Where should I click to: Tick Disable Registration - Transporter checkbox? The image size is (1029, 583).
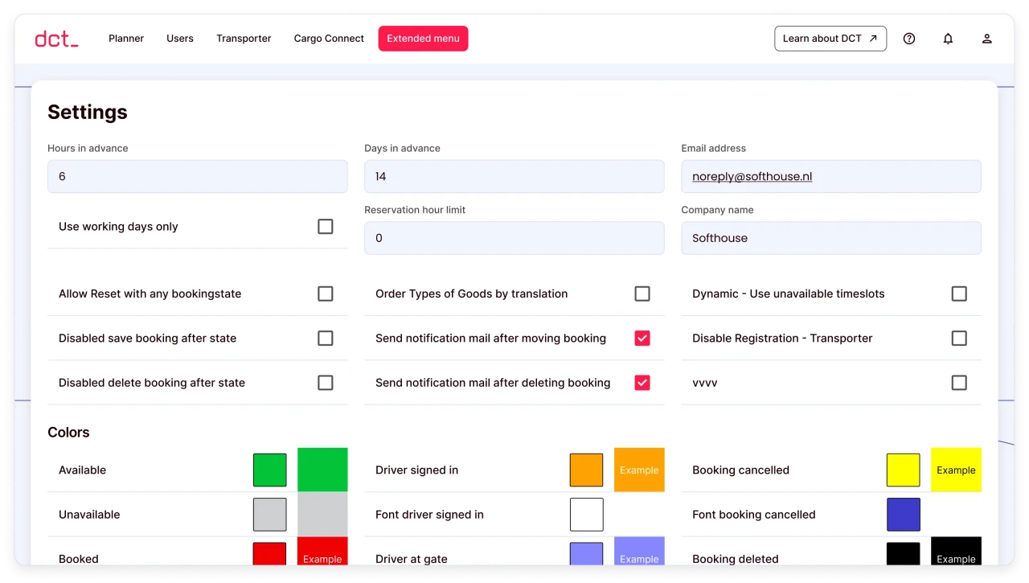tap(958, 339)
